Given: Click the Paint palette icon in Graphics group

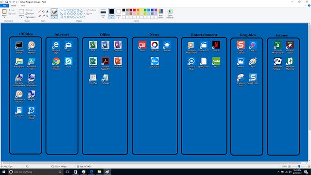Looking at the screenshot, I should click(x=253, y=61).
